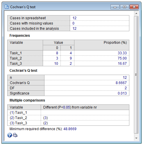This screenshot has height=145, width=143.
Task: Click the Significance row label
Action: 19,93
